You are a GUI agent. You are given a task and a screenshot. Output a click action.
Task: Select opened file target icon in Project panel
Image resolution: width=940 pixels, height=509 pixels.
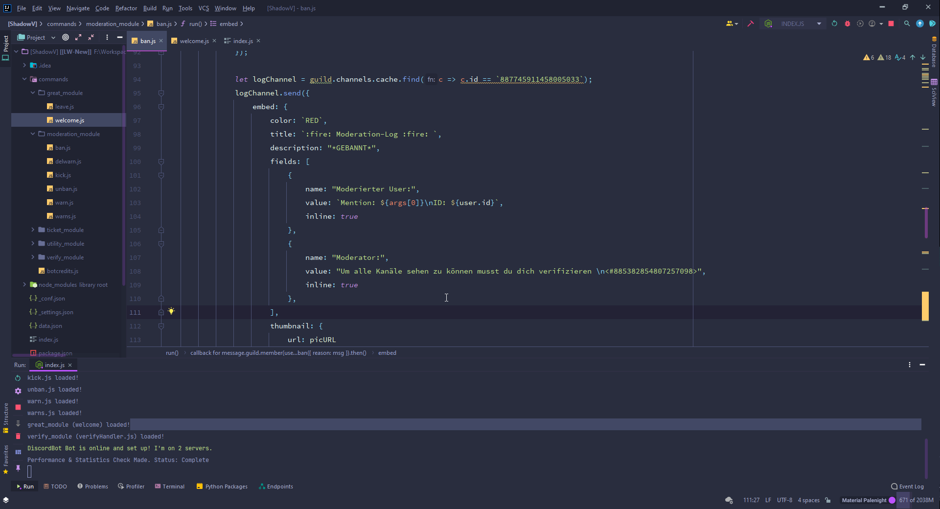click(66, 37)
